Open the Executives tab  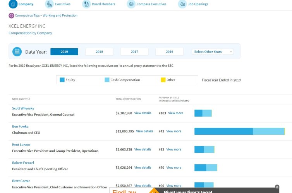[63, 4]
